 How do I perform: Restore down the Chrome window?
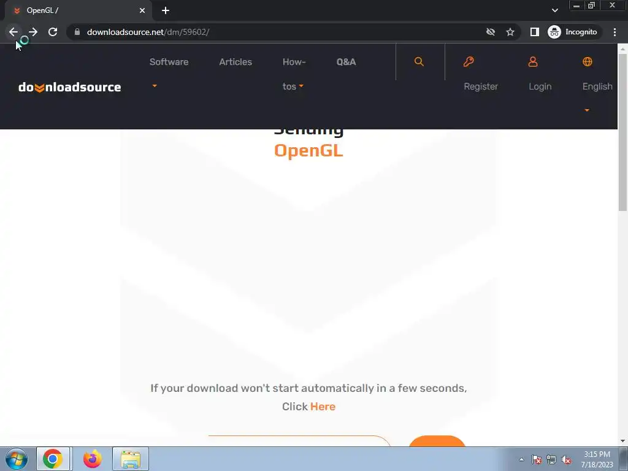(x=591, y=6)
